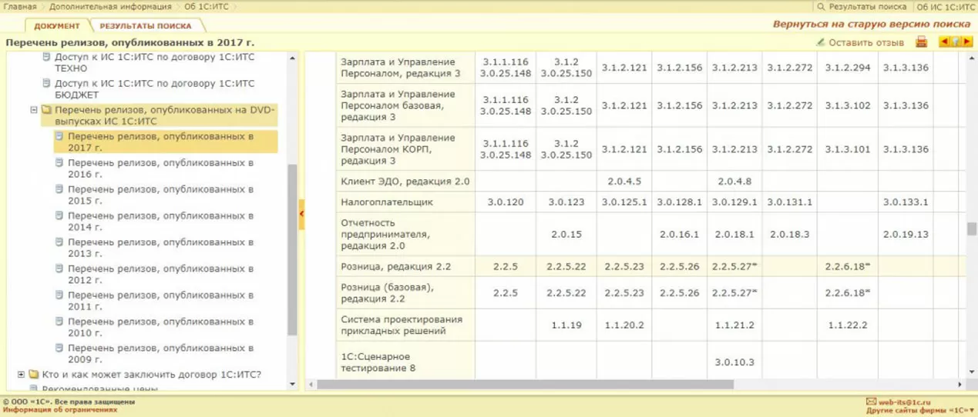Click cell 2.0.19.13 in Отчетность предпринимателя row

point(906,234)
